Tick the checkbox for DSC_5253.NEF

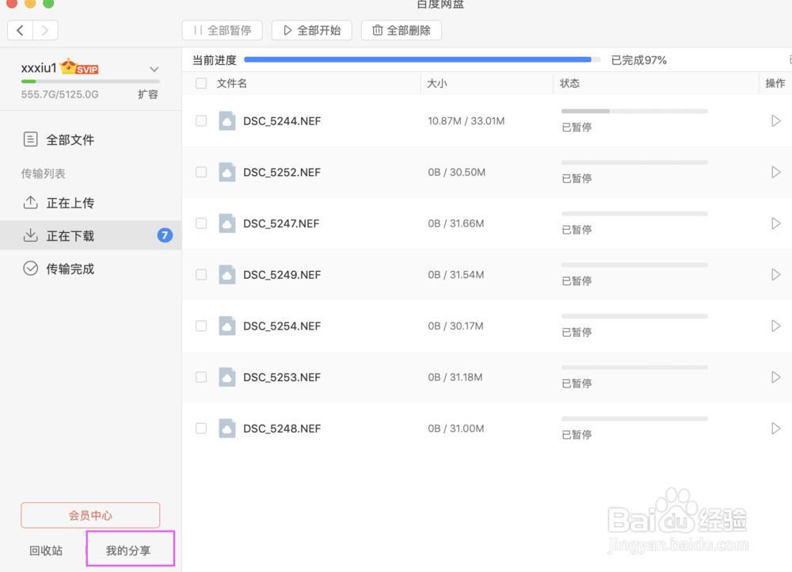tap(201, 377)
